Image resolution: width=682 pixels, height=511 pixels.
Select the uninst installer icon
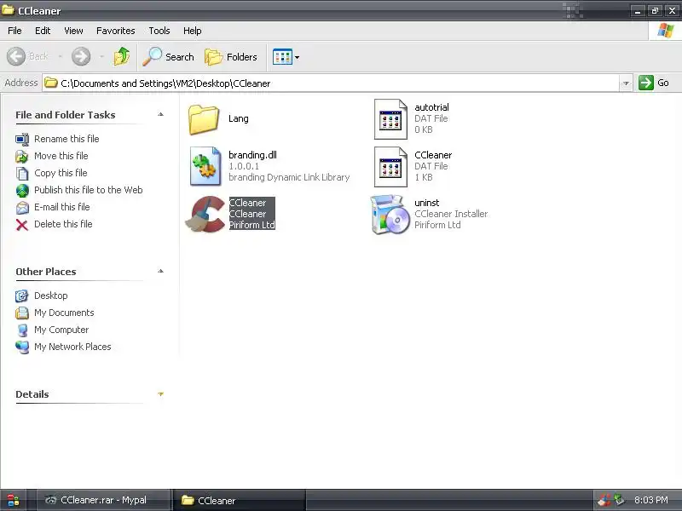click(x=390, y=215)
